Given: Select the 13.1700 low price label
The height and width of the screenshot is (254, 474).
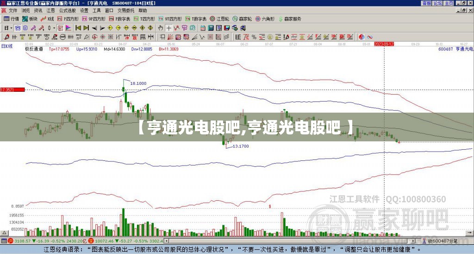Looking at the screenshot, I should (241, 146).
